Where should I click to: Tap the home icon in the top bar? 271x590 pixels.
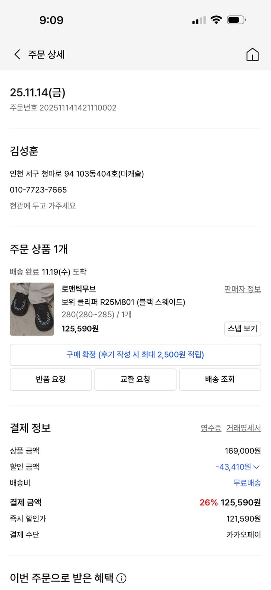pyautogui.click(x=253, y=55)
